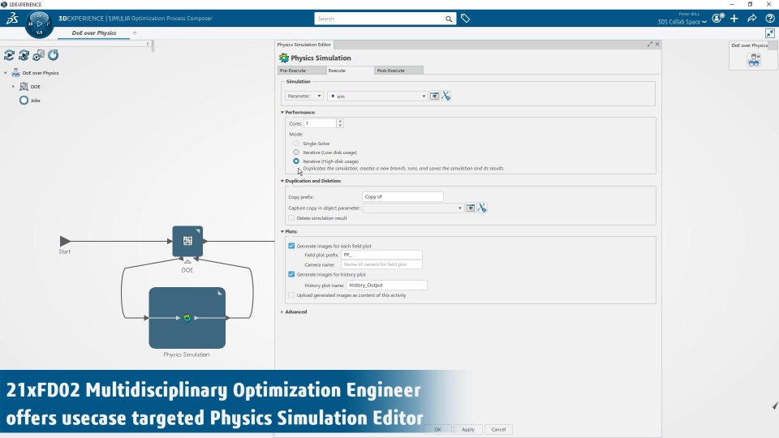Select Iterative (Low disk usage) mode

tap(296, 152)
